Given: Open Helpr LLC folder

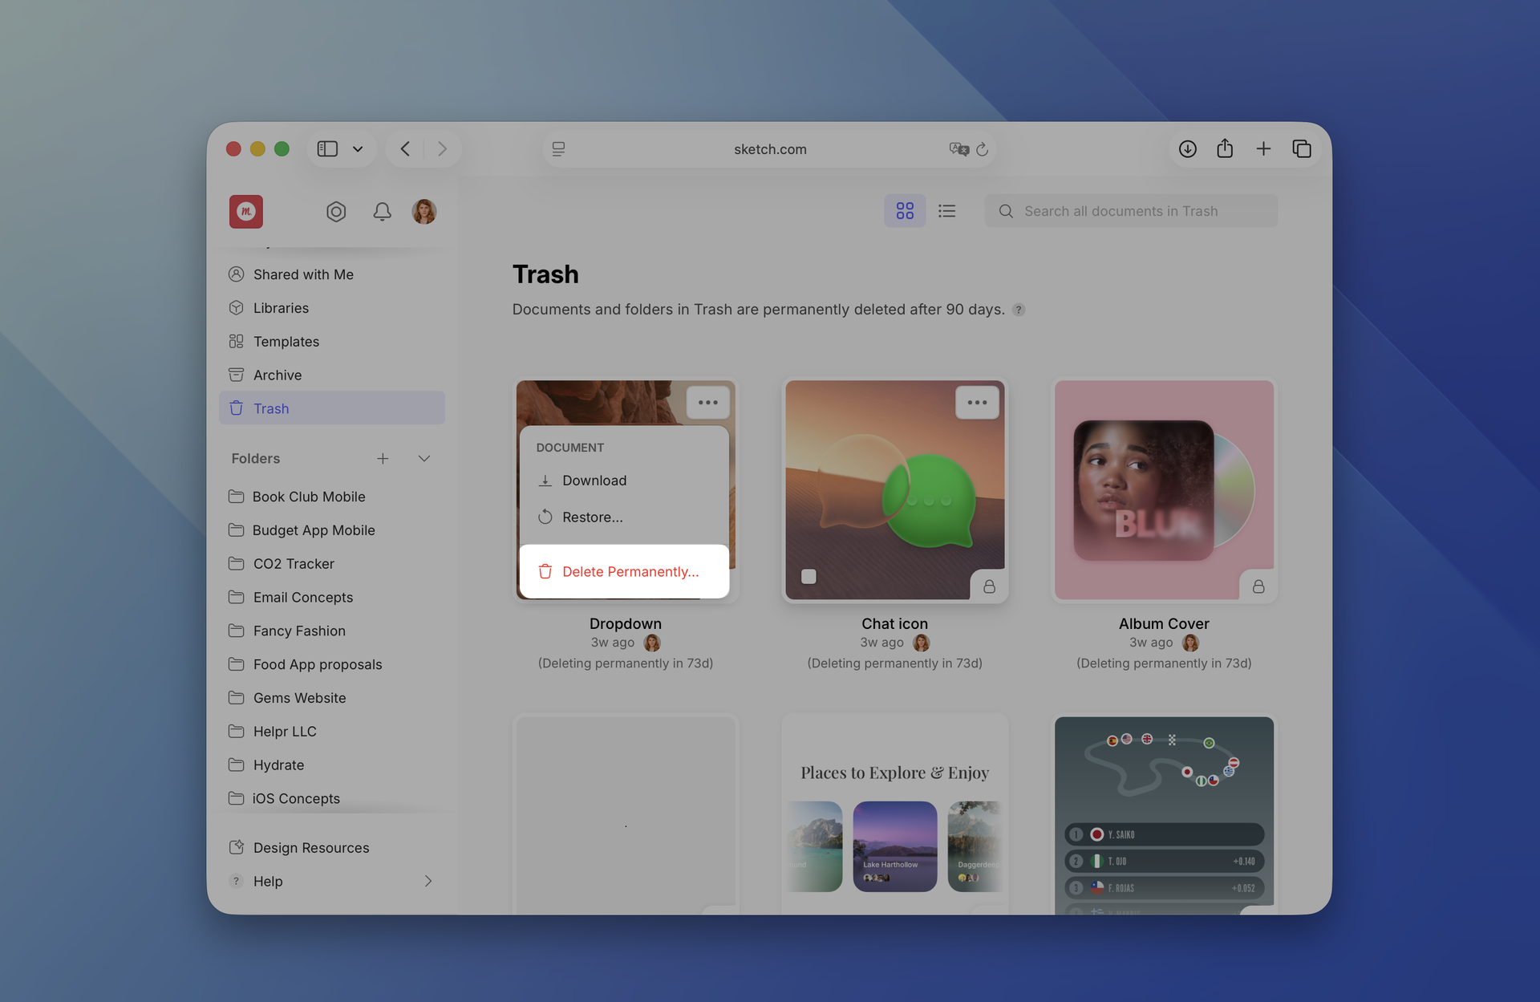Looking at the screenshot, I should (332, 732).
